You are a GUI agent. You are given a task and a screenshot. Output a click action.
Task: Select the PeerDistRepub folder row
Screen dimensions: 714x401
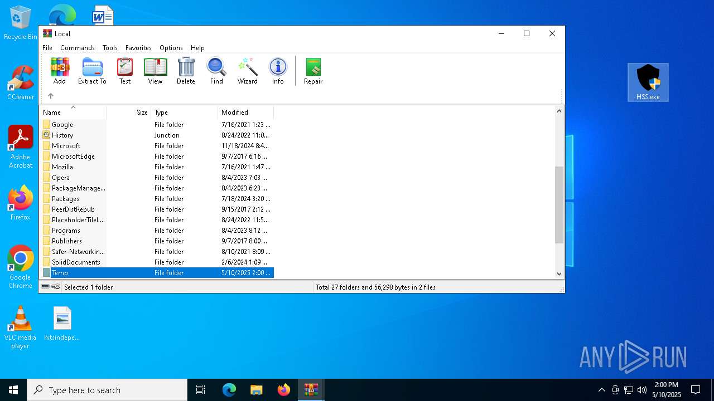[157, 209]
